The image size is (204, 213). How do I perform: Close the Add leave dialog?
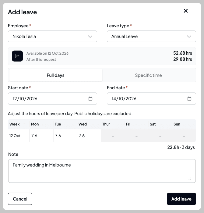pyautogui.click(x=186, y=11)
